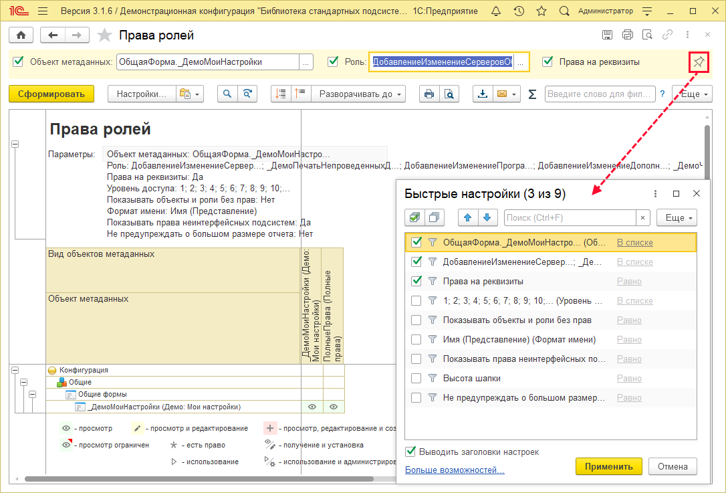Print the report from command bar

pos(429,94)
